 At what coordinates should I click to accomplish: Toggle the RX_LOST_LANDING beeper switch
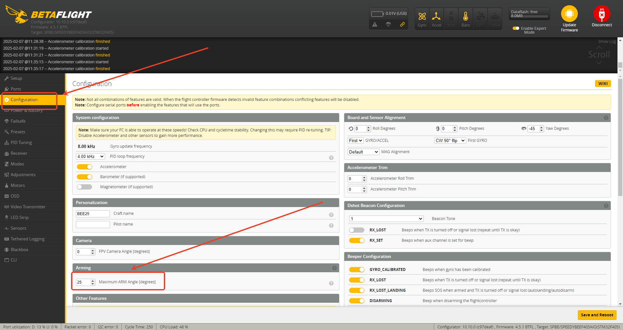[x=357, y=290]
